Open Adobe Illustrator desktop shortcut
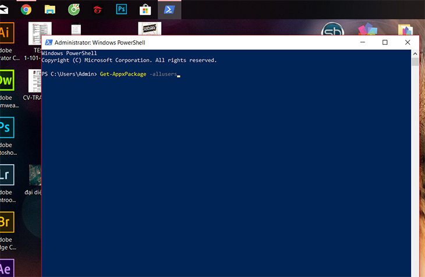The image size is (425, 277). tap(6, 33)
